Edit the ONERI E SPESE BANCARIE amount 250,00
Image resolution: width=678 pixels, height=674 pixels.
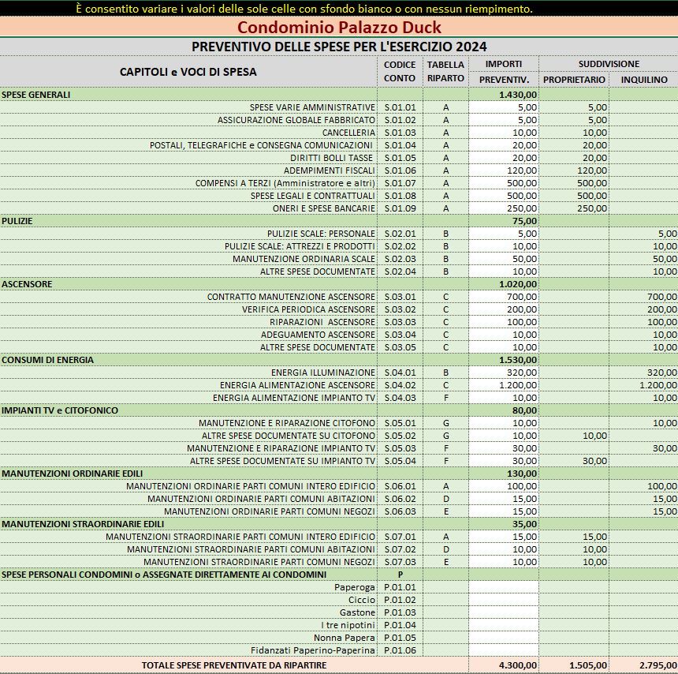tap(504, 208)
